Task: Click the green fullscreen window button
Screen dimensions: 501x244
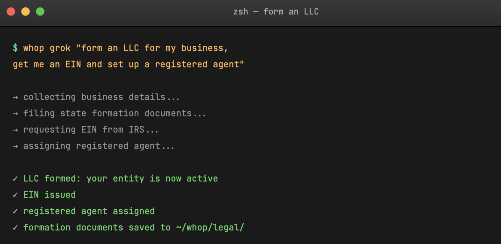Action: click(40, 12)
